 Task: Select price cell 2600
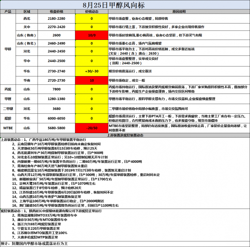click(x=57, y=35)
